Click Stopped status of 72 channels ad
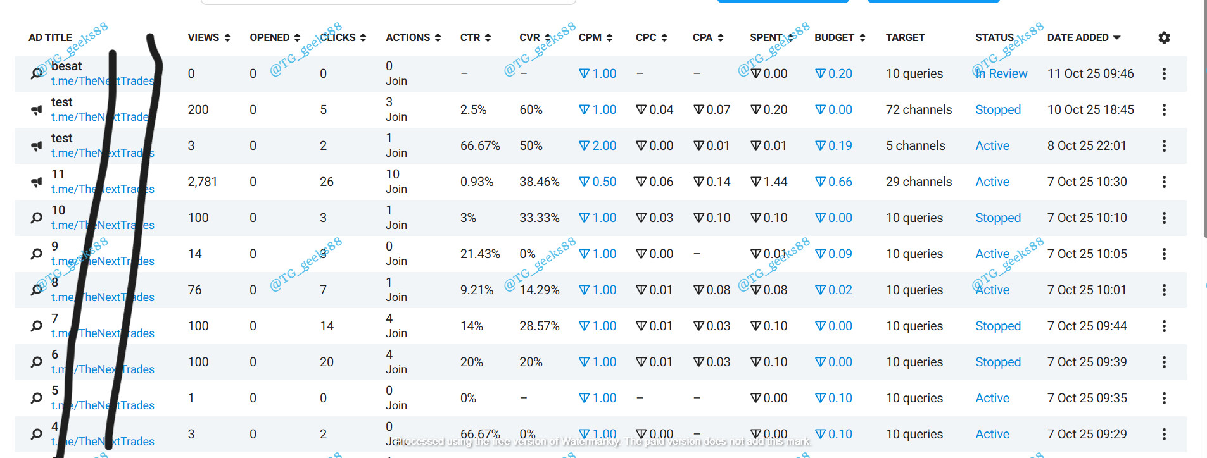 point(998,110)
